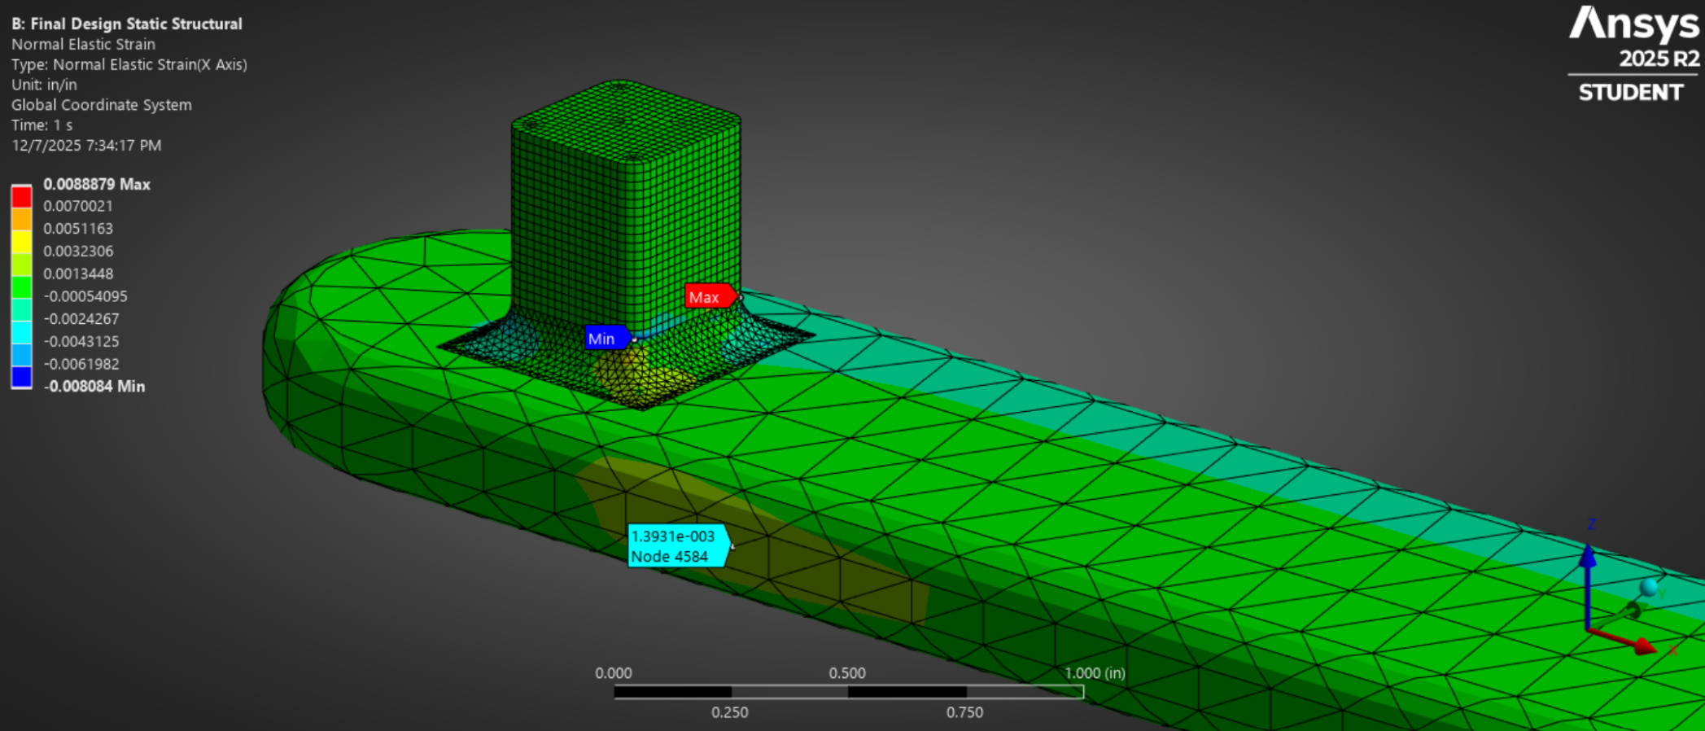Click the Global Coordinate System text
Image resolution: width=1705 pixels, height=731 pixels.
(x=102, y=105)
